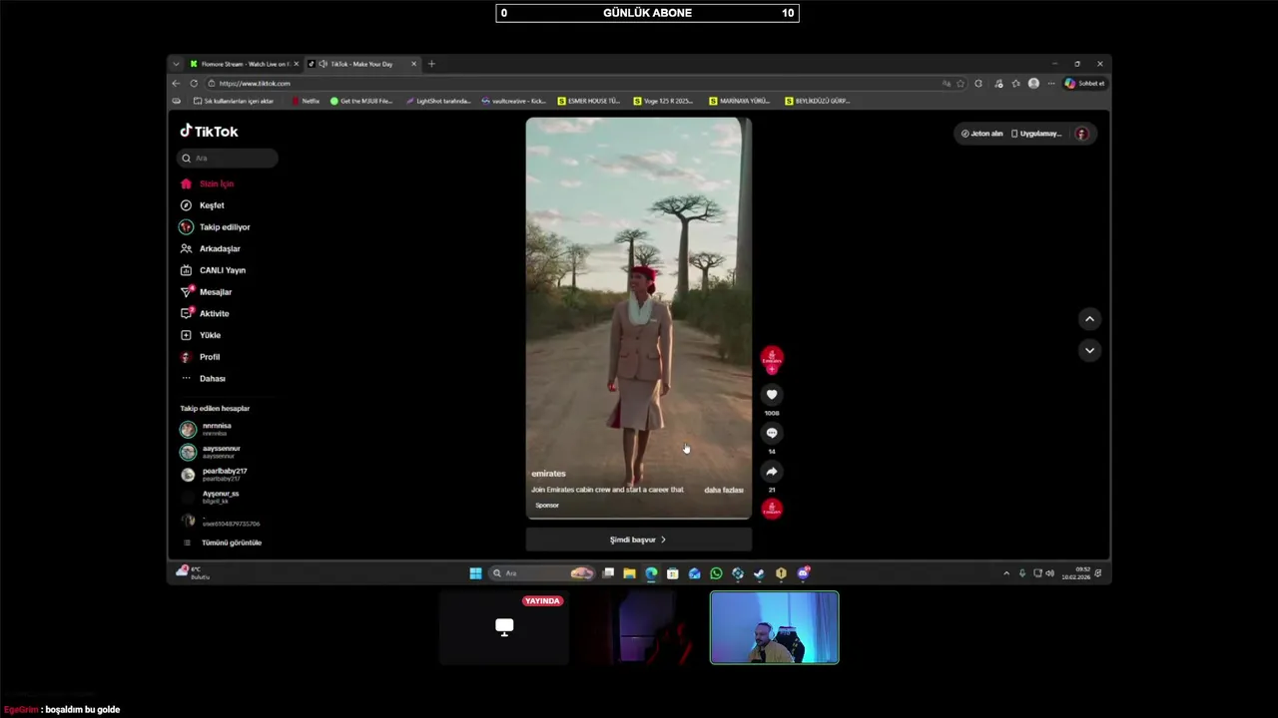1278x718 pixels.
Task: Reload the TikTok page
Action: click(194, 84)
